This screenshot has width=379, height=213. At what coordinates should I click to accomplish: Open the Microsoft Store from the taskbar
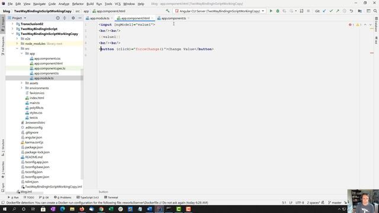click(43, 209)
